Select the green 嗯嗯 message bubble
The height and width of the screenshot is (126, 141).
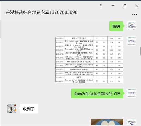116,26
